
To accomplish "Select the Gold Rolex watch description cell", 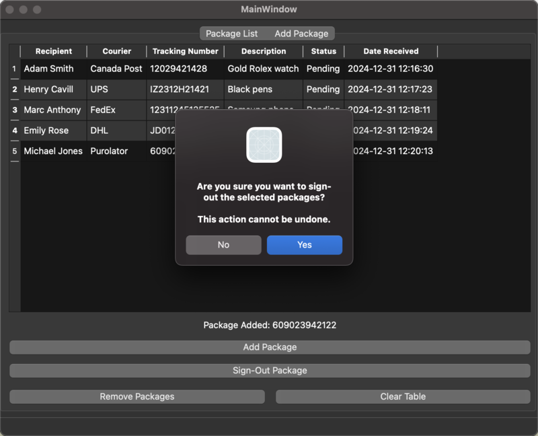I will coord(263,69).
